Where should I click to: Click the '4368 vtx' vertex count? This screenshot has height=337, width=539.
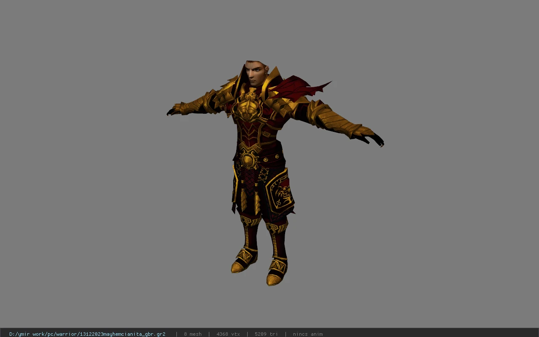click(x=228, y=334)
